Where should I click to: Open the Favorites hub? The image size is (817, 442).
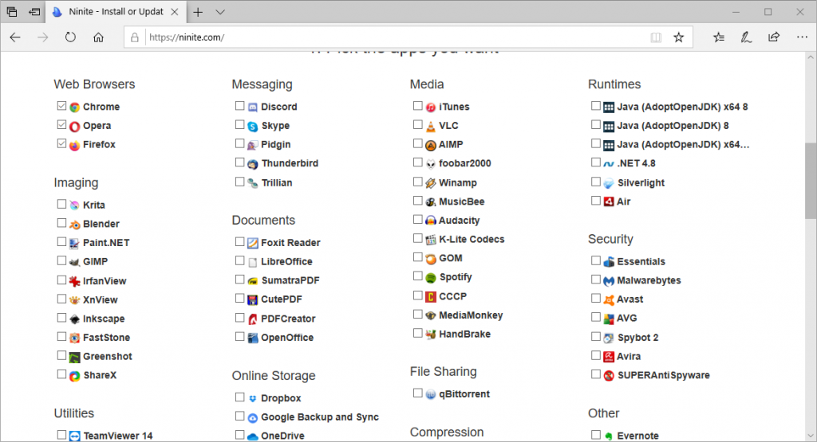tap(719, 37)
